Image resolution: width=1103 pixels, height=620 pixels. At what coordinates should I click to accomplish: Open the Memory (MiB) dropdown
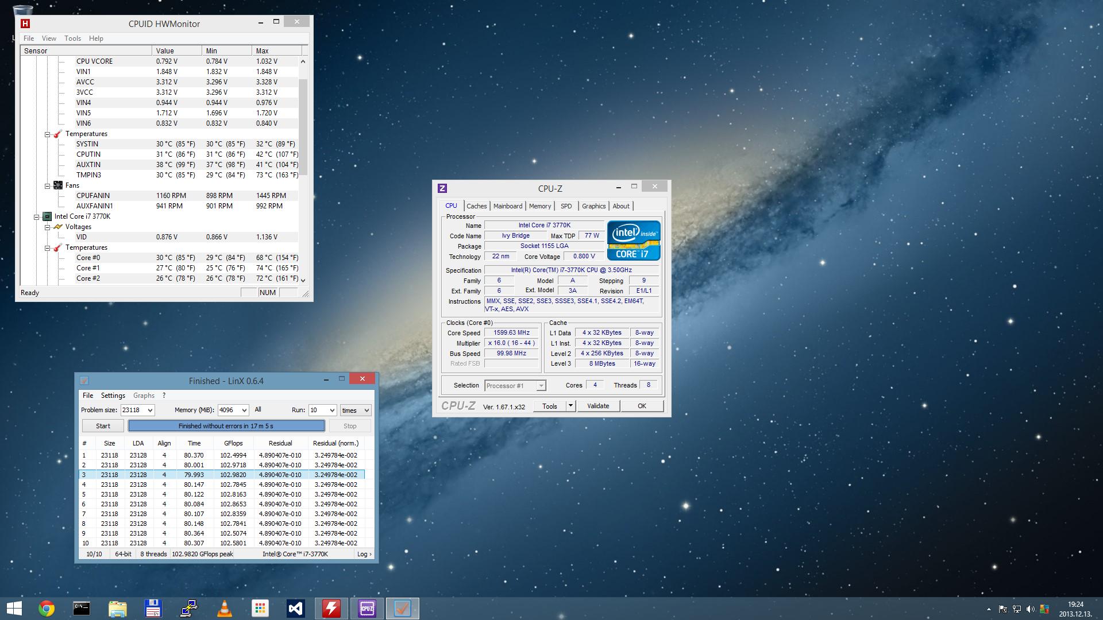point(244,410)
